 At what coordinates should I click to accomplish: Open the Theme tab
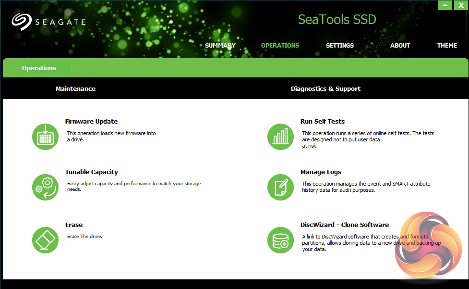(447, 46)
